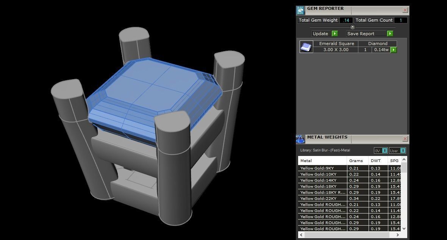Image resolution: width=447 pixels, height=240 pixels.
Task: Click the metal table scroll left arrow
Action: coord(301,235)
